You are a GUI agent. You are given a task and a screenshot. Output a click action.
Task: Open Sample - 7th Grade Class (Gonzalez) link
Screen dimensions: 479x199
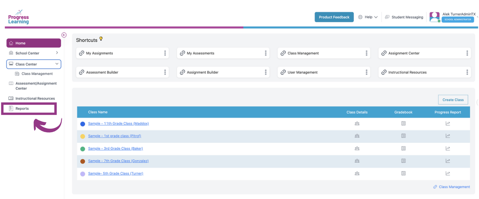118,161
